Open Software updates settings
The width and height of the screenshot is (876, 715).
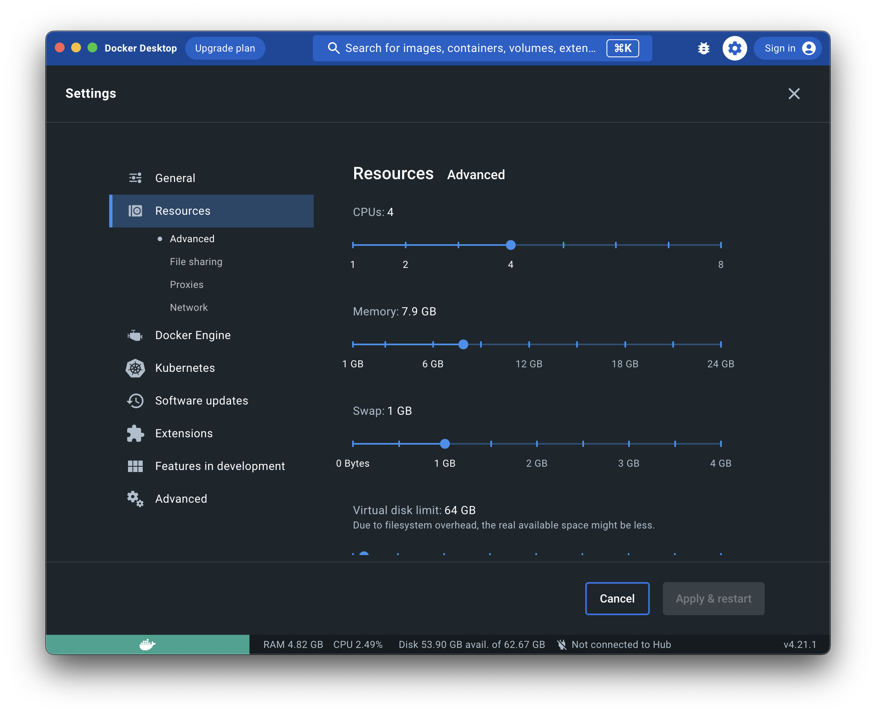[x=211, y=401]
